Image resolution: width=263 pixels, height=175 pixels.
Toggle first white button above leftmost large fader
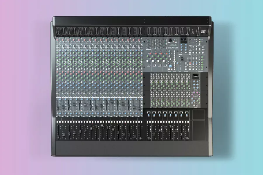coord(57,122)
